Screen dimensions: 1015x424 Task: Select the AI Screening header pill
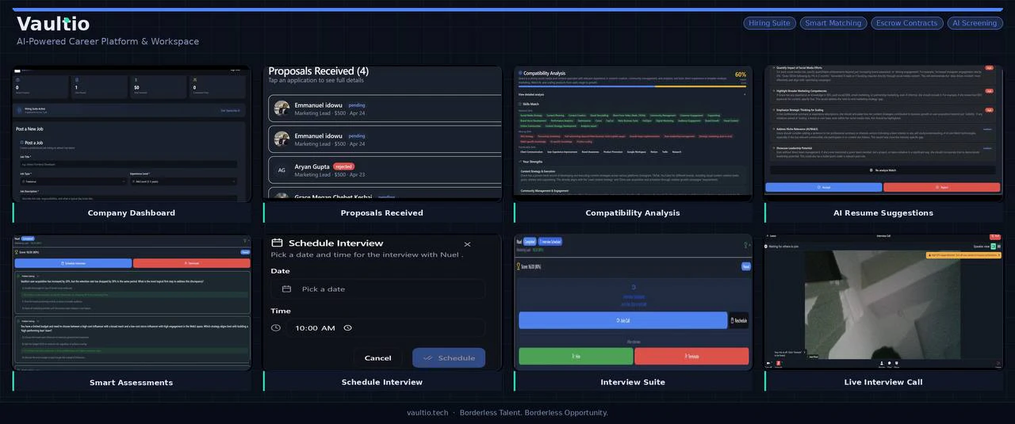975,23
